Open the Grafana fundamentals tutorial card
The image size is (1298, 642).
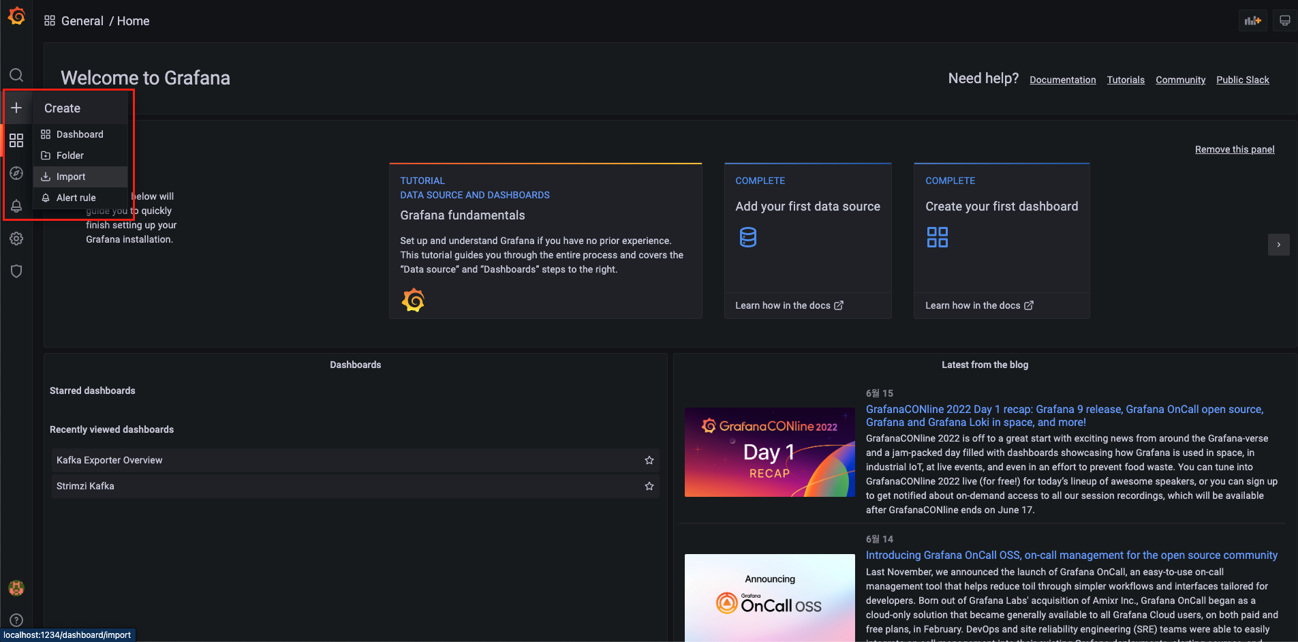545,241
